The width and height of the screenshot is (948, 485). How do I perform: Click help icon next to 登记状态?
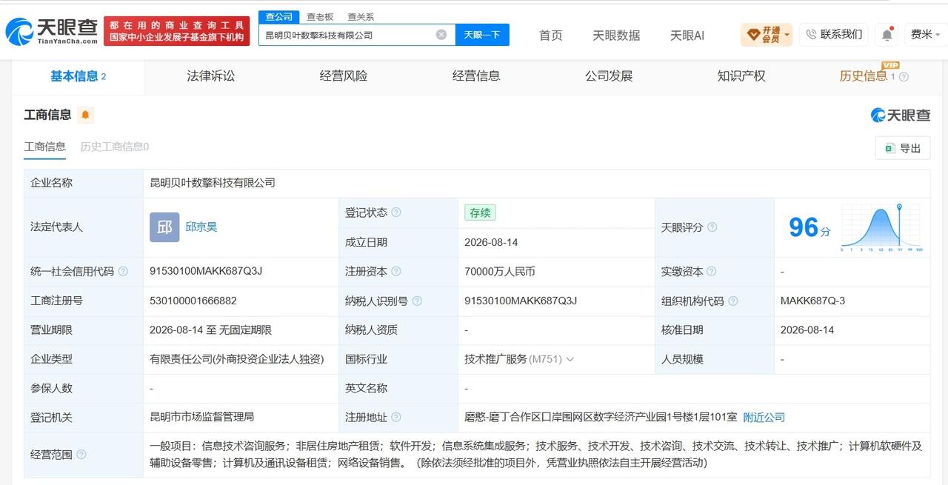(396, 213)
